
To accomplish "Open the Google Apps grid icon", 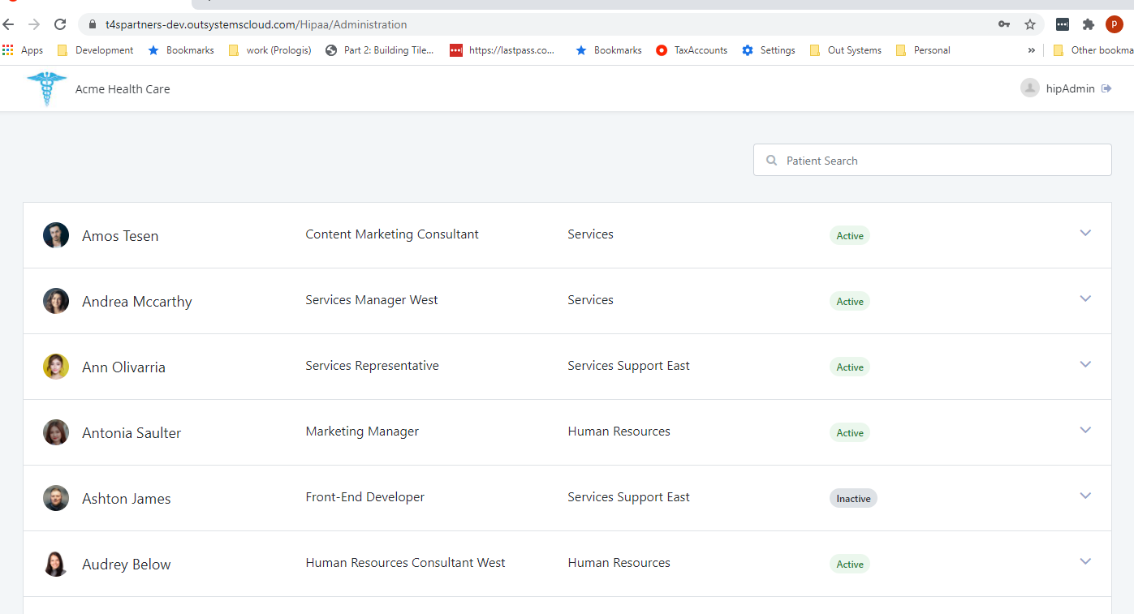I will click(7, 49).
